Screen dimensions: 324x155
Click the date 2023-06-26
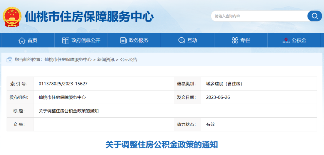coord(218,97)
